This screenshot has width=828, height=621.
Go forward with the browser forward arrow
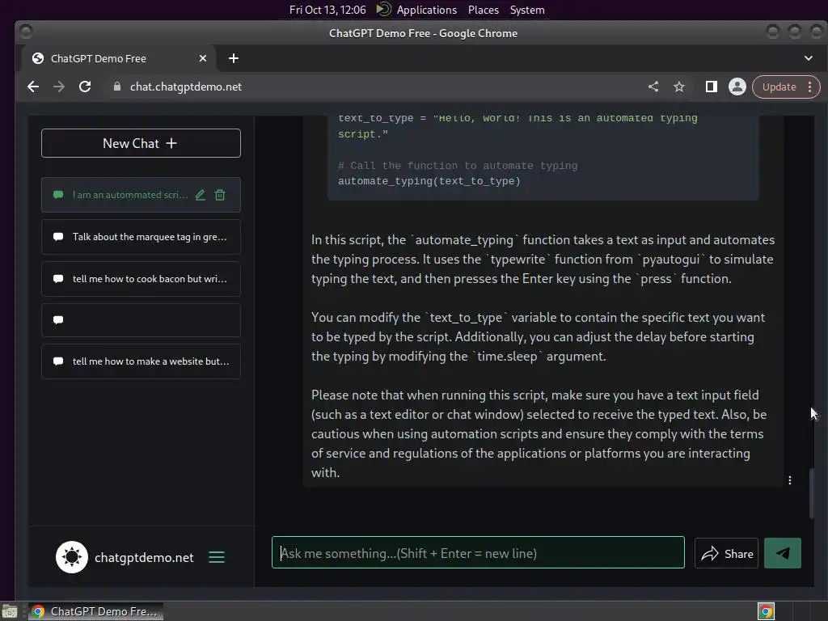pos(58,87)
